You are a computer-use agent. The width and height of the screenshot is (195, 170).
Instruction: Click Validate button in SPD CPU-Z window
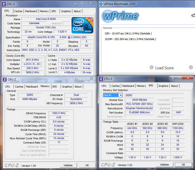click(x=164, y=165)
